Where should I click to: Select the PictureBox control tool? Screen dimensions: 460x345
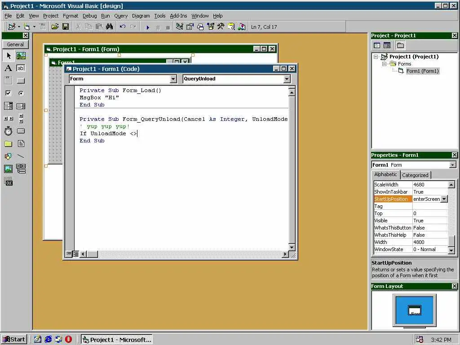point(21,55)
